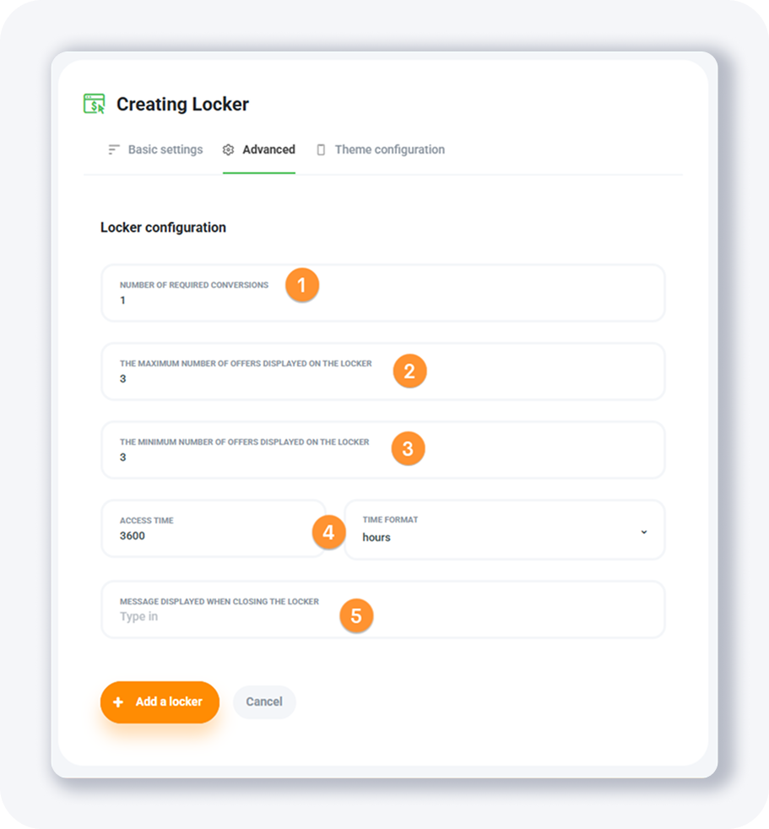Select the Advanced tab
Viewport: 769px width, 829px height.
click(268, 149)
